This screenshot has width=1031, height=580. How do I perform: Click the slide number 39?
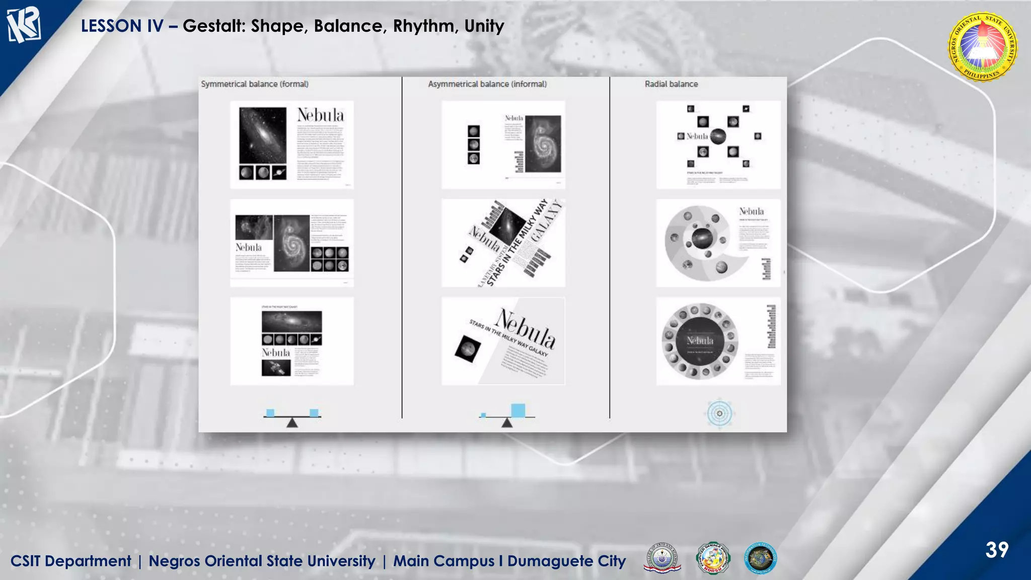click(x=997, y=550)
